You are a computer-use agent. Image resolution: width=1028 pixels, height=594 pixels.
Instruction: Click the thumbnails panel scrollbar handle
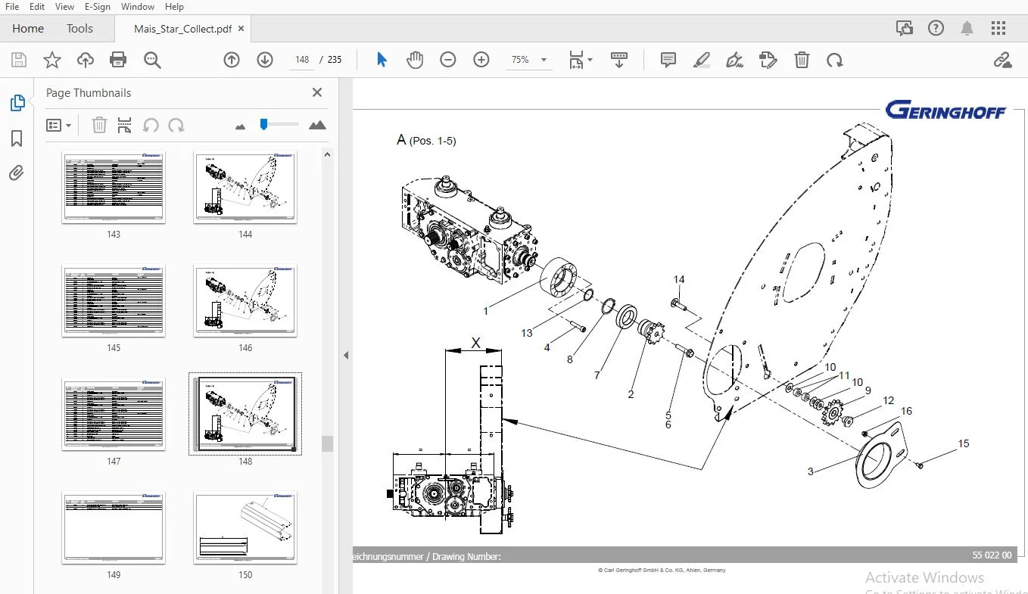(327, 443)
